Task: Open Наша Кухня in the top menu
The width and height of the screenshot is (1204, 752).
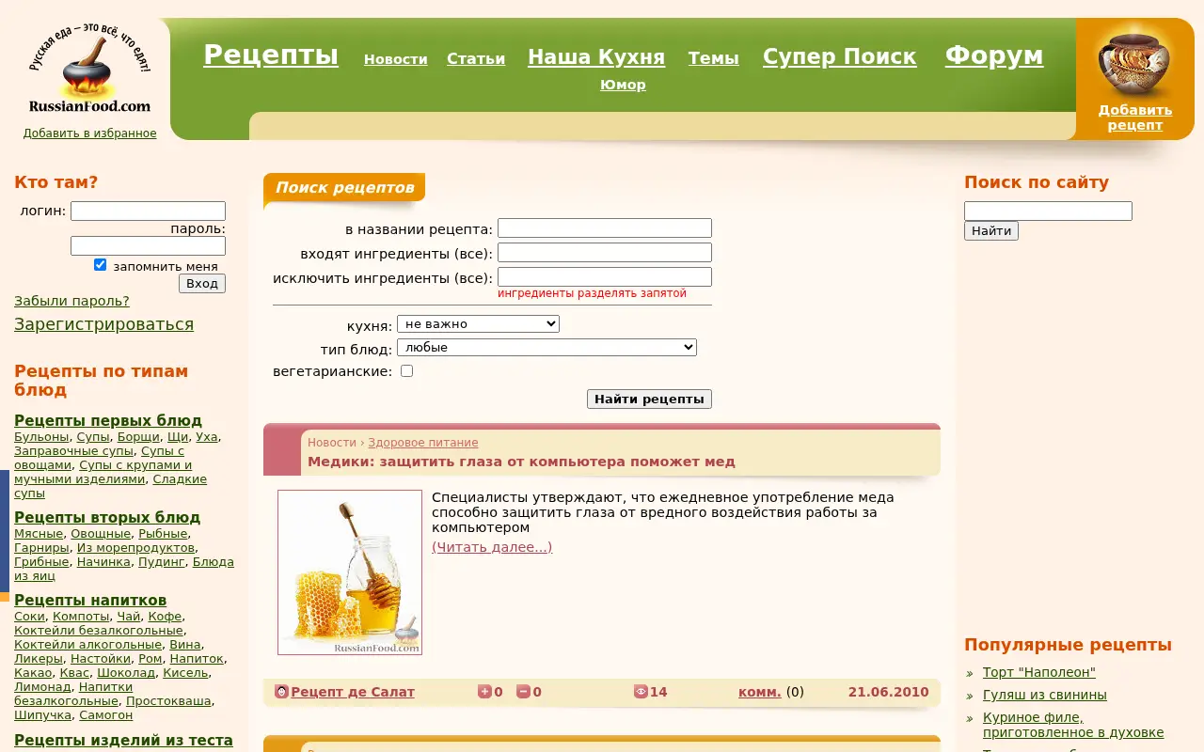Action: [x=596, y=57]
